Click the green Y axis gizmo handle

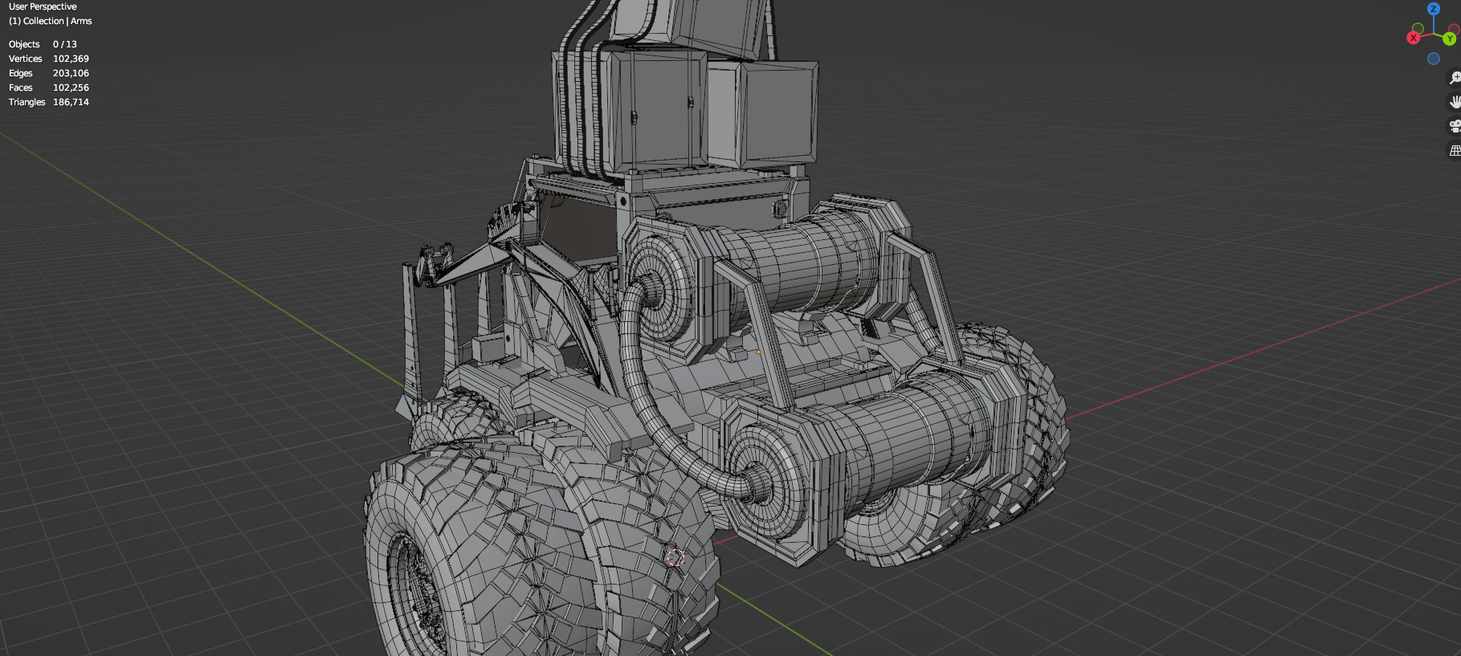(x=1450, y=39)
